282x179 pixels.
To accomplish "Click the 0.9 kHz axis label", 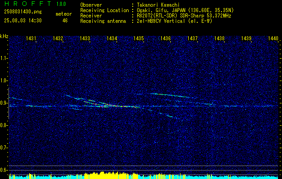I will point(4,103).
